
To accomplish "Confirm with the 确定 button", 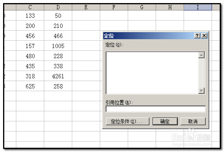I will tap(165, 121).
